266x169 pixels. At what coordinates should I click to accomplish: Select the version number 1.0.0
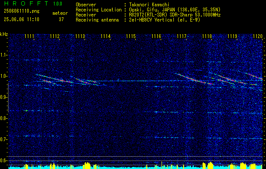[58, 3]
